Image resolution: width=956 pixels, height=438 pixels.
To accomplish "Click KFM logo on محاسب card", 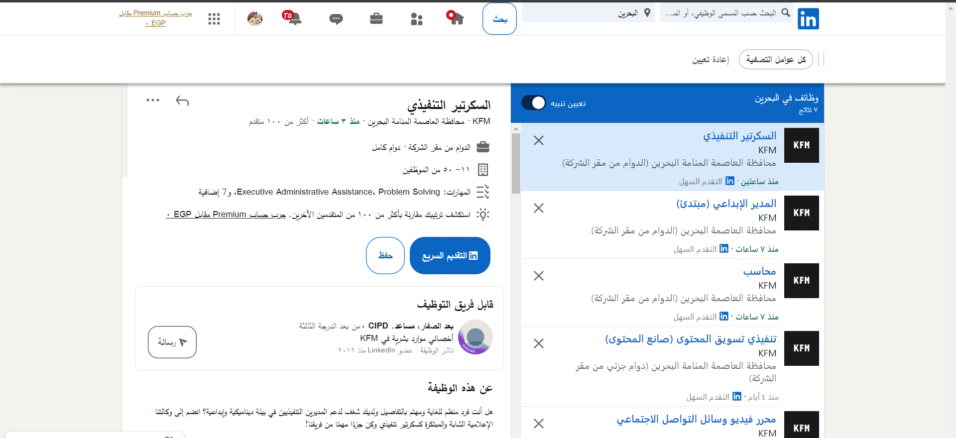I will click(x=802, y=281).
